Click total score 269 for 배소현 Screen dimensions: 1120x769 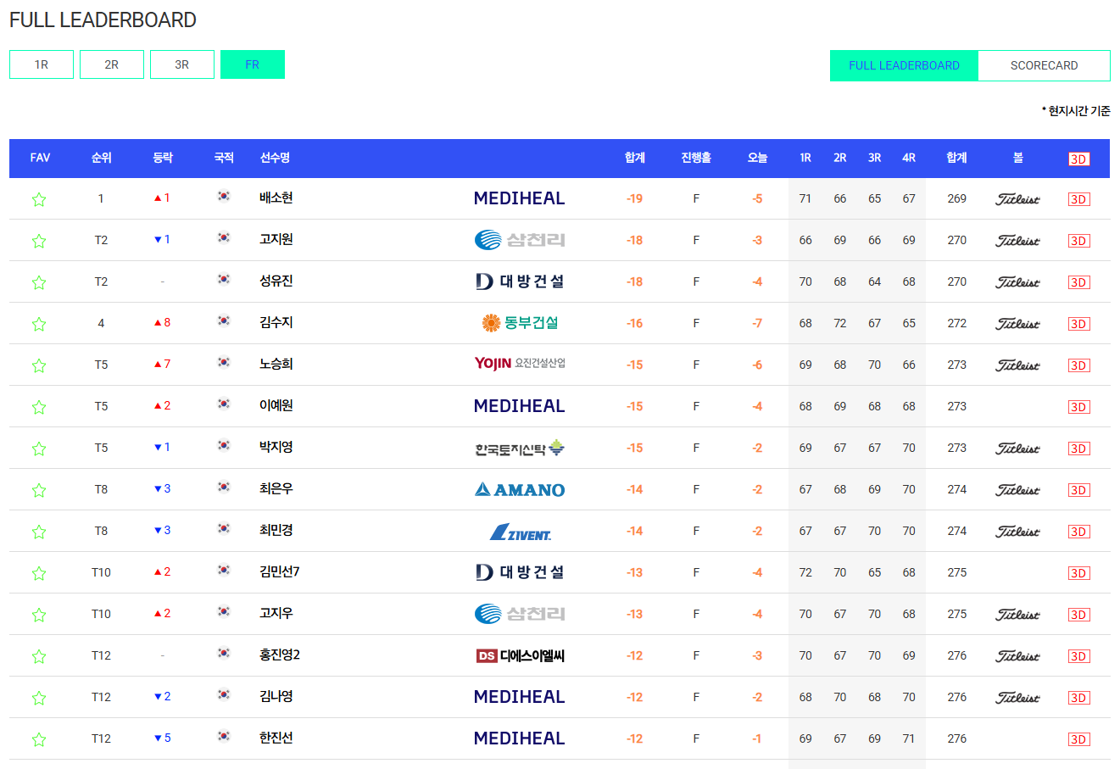point(957,198)
